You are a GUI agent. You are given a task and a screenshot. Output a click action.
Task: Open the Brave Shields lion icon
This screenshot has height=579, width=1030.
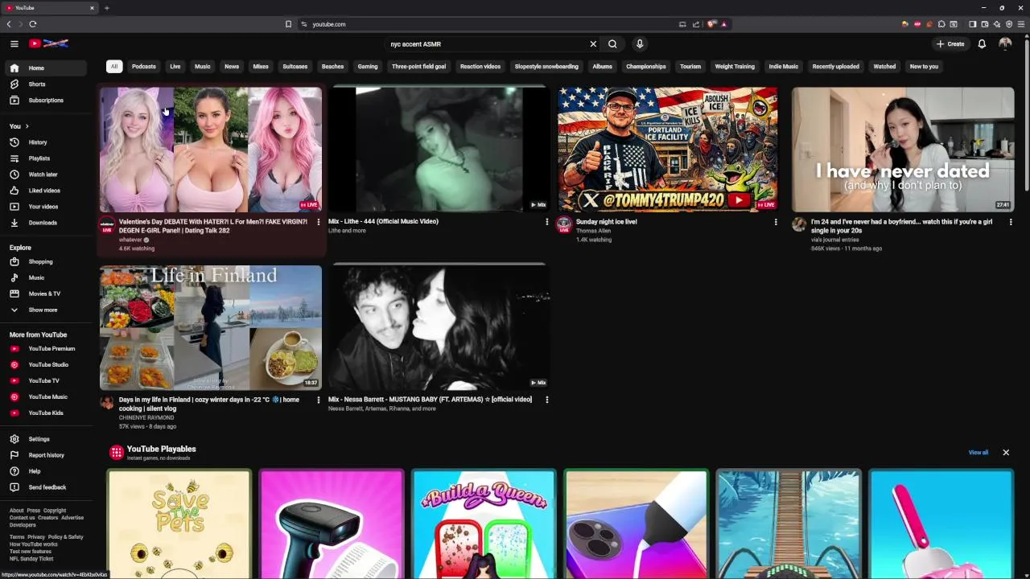pos(712,24)
